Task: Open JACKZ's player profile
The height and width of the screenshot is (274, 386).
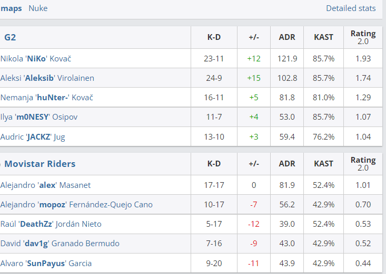Action: point(33,136)
